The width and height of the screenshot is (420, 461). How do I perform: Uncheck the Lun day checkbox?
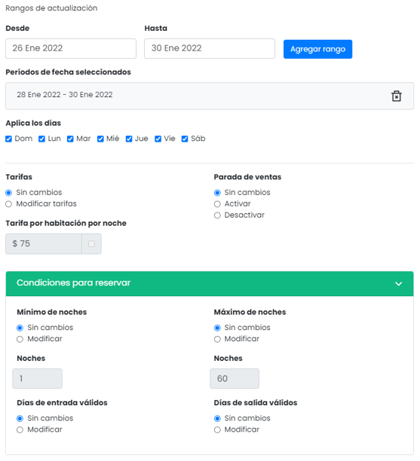(41, 139)
